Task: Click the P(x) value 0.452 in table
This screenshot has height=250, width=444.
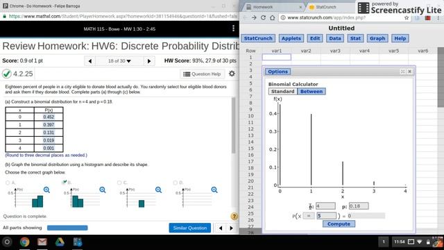Action: coord(49,117)
